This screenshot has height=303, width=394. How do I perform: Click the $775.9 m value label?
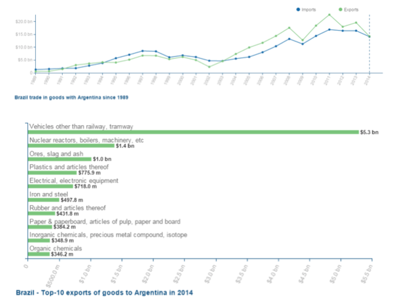click(x=89, y=173)
